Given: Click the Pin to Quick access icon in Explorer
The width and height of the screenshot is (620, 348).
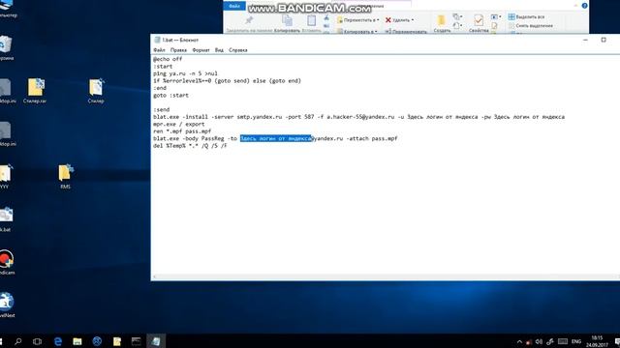Looking at the screenshot, I should click(249, 20).
